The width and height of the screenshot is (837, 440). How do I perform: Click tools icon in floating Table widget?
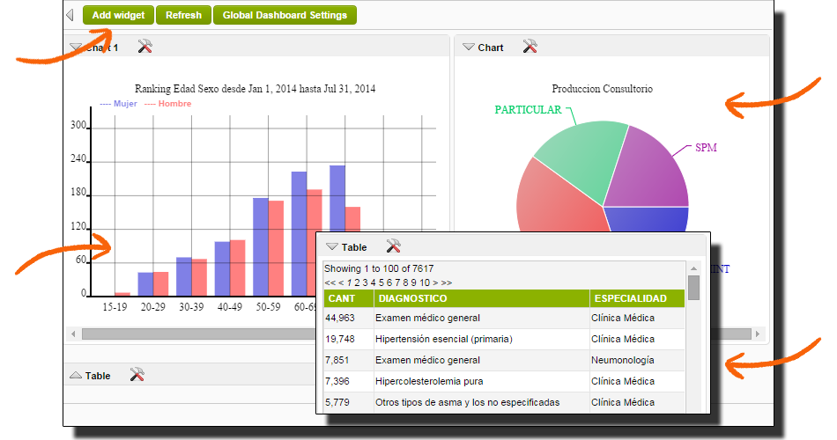pos(393,246)
